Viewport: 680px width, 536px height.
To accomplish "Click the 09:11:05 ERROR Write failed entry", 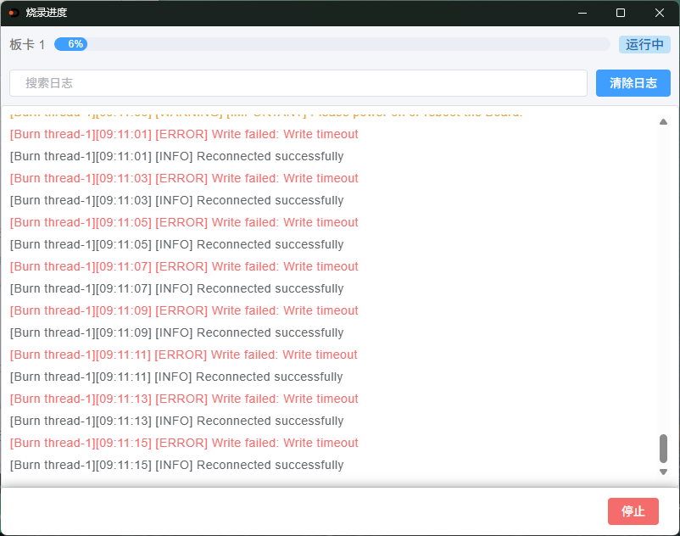I will tap(184, 222).
